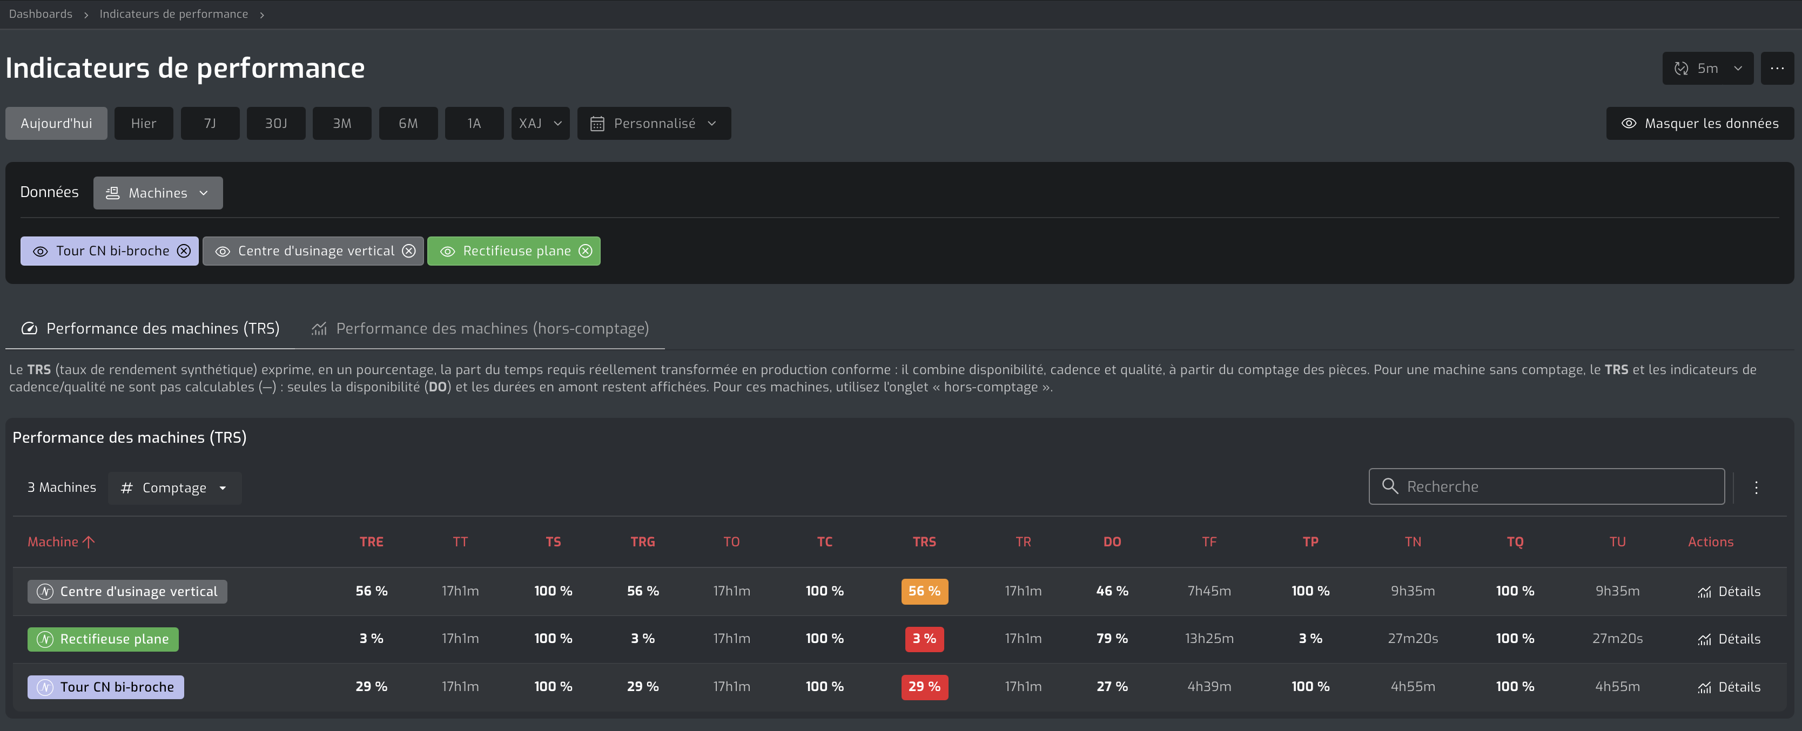Click the Masquer les données button

(1700, 124)
